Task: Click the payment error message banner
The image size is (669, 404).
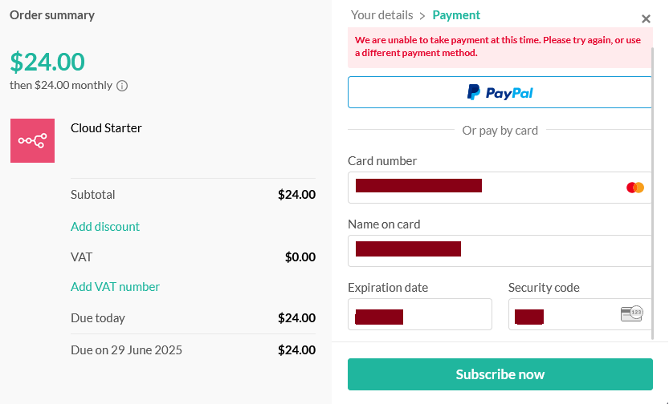Action: (500, 46)
